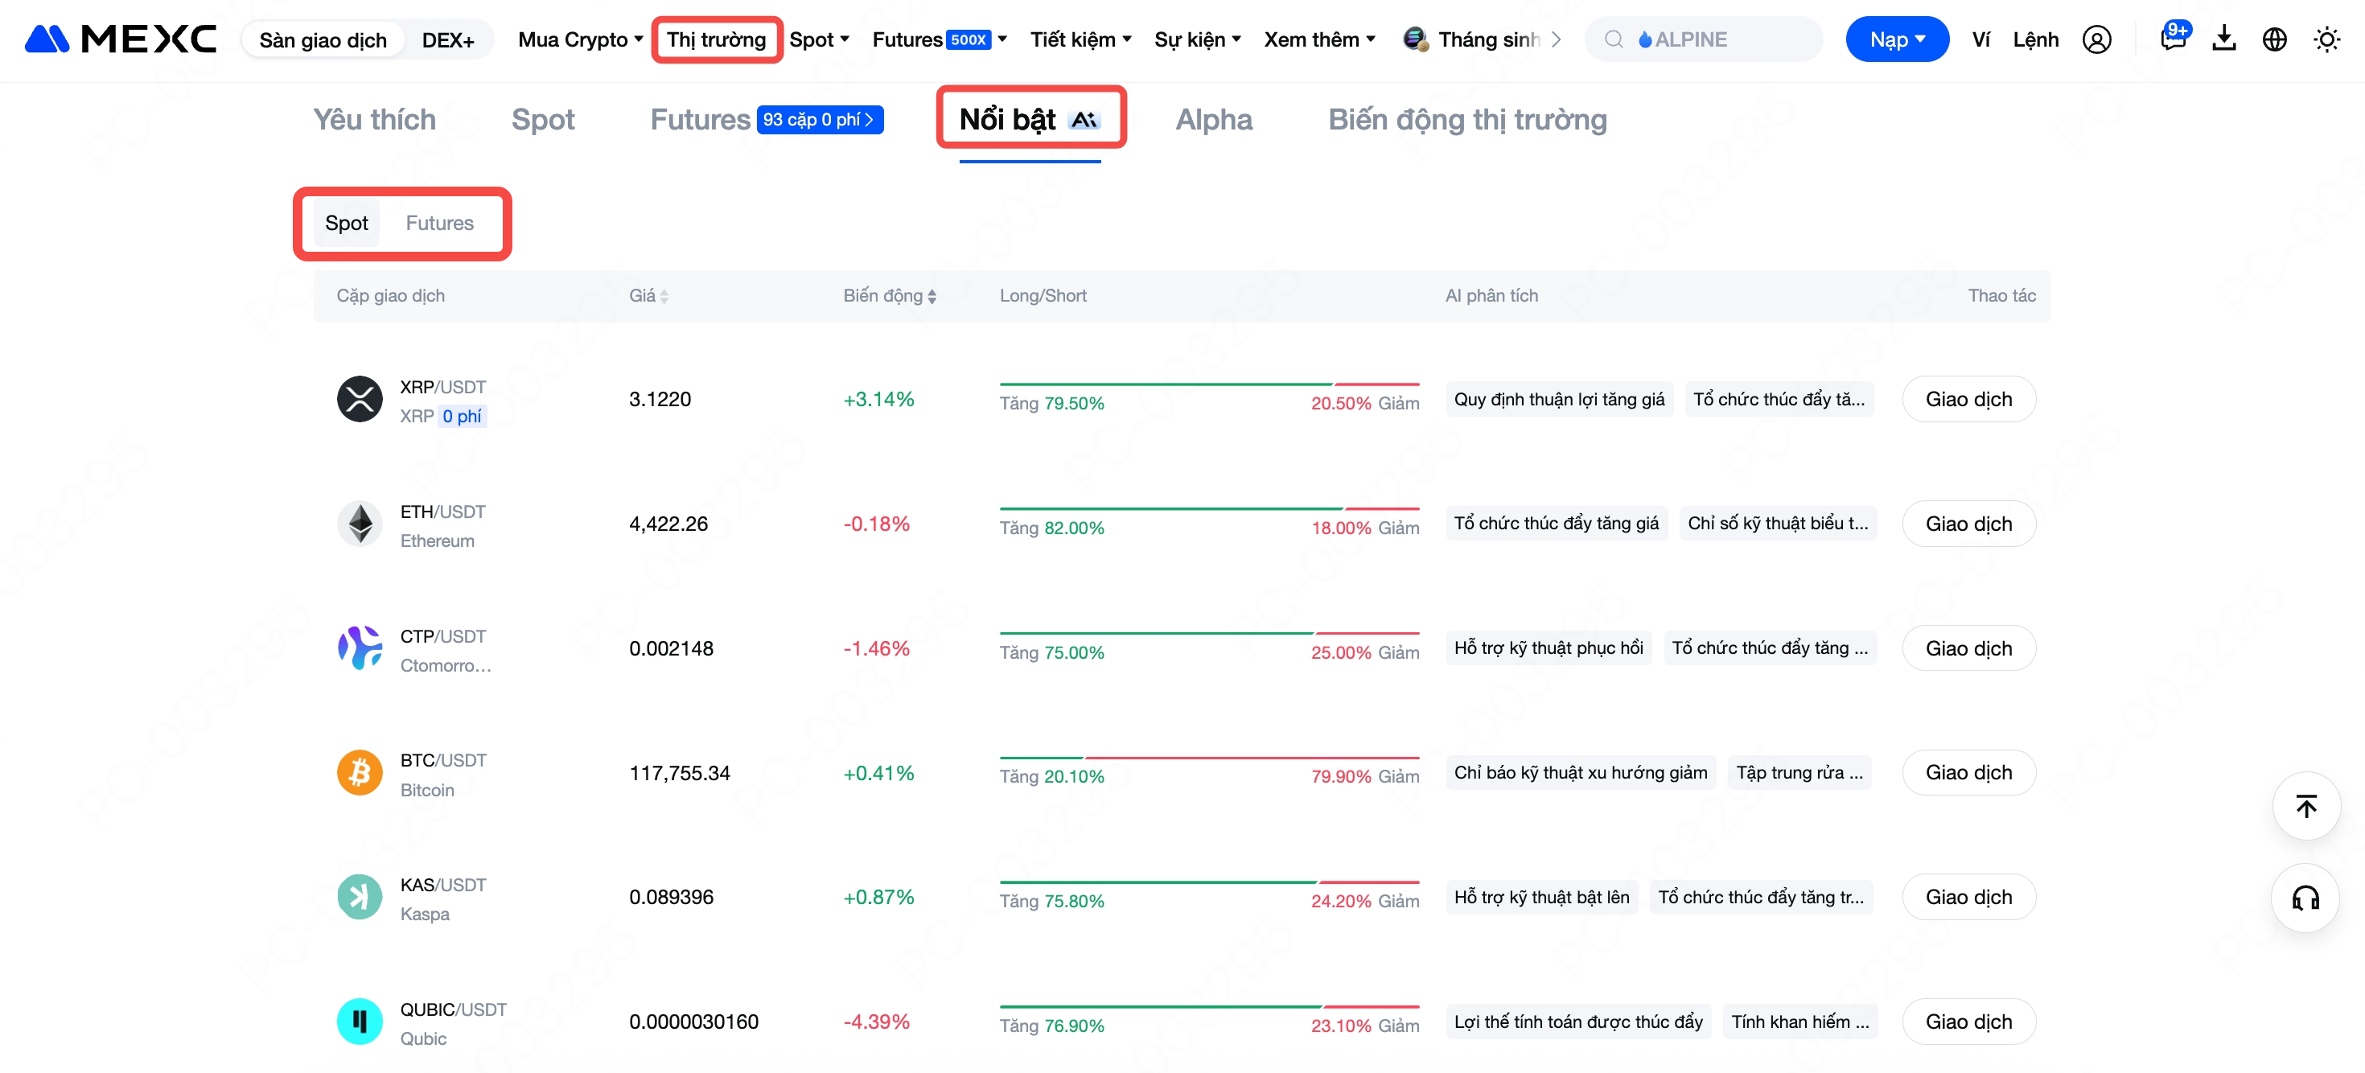Click the Lợi thế tính toán được thúc đẩy tag
This screenshot has height=1073, width=2365.
click(1577, 1022)
